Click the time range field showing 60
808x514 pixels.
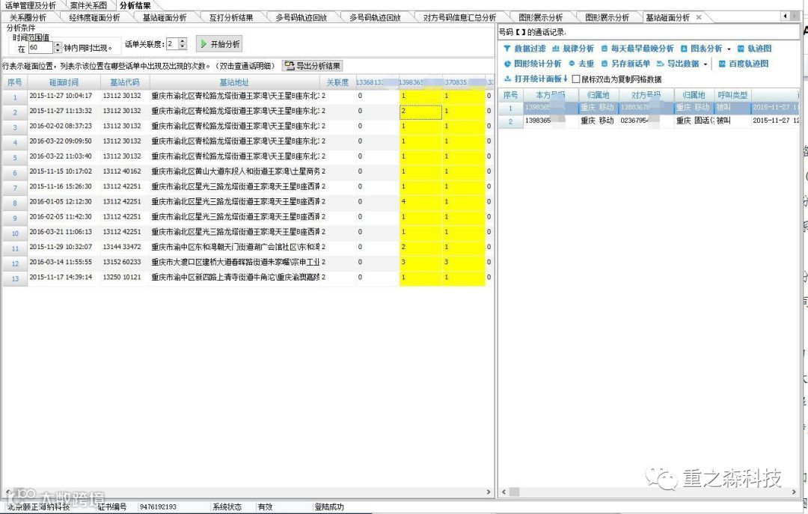tap(40, 47)
